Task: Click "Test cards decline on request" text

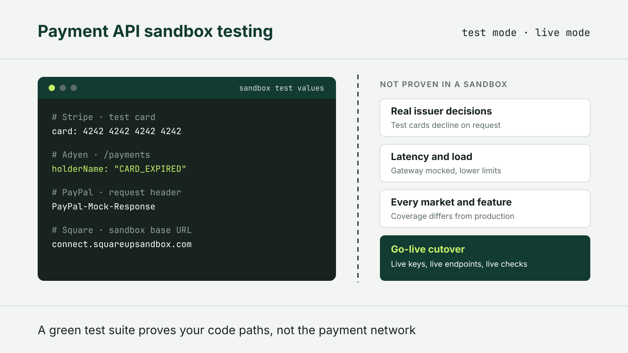Action: coord(445,125)
